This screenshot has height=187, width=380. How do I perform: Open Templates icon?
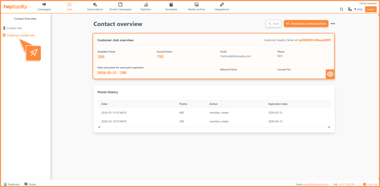click(171, 4)
